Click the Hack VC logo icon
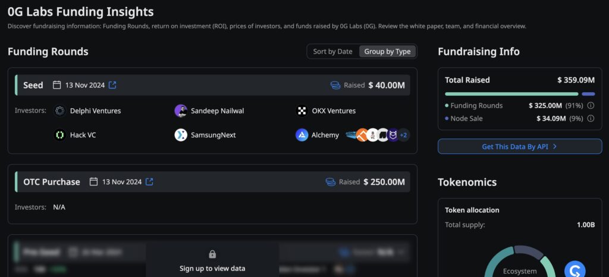 (59, 135)
